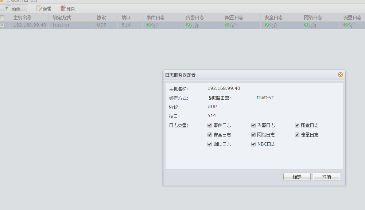Click green allow icon under 安全日志 column
Screen dimensions: 365x210
pyautogui.click(x=267, y=25)
